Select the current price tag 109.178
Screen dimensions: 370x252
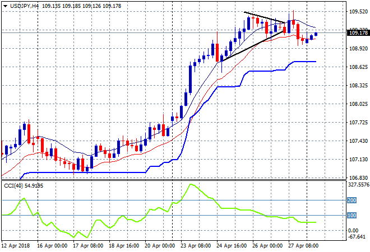(x=358, y=33)
